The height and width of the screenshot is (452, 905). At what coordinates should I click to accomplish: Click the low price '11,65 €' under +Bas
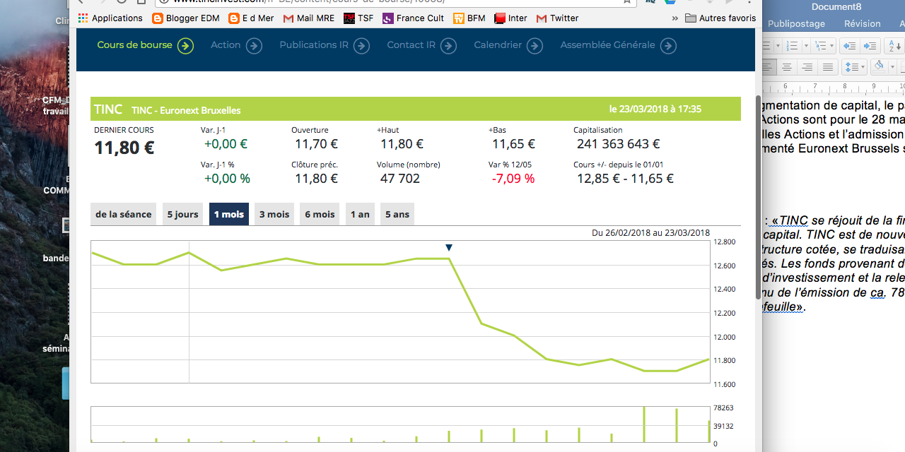(513, 144)
